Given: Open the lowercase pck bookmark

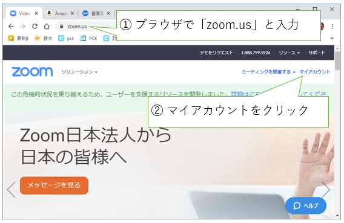Looking at the screenshot, I should click(x=66, y=38).
